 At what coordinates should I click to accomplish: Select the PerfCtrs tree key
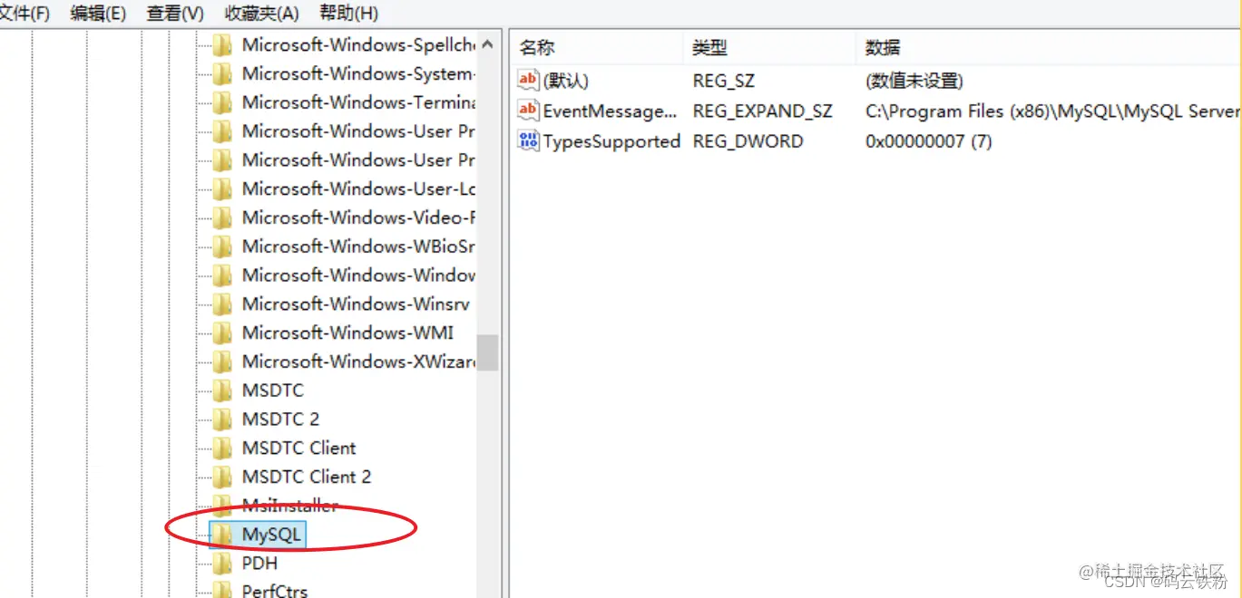point(275,591)
